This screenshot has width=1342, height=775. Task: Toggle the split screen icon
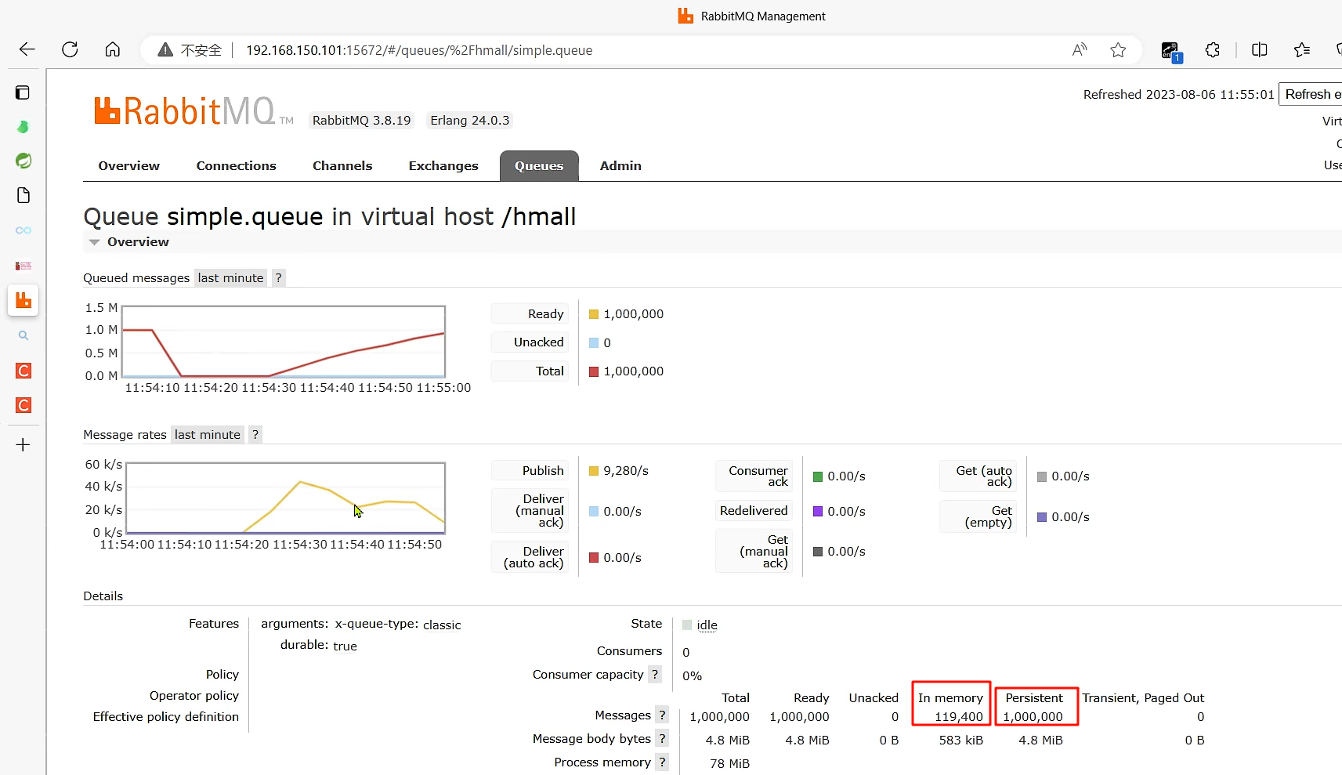1260,50
